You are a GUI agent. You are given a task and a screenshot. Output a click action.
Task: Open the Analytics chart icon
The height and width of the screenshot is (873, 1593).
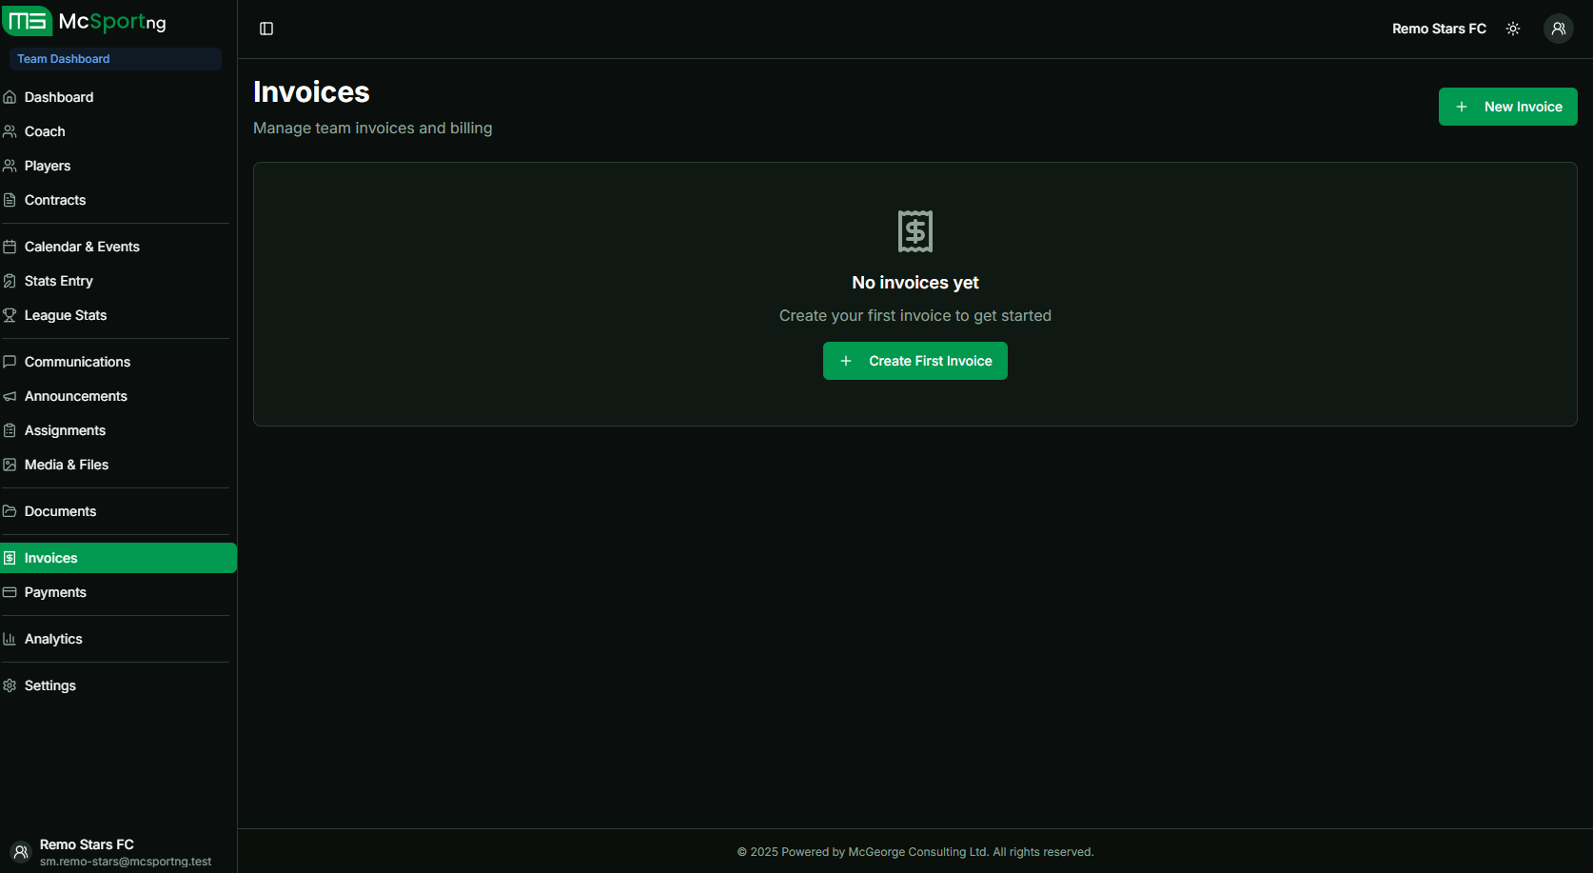point(10,638)
